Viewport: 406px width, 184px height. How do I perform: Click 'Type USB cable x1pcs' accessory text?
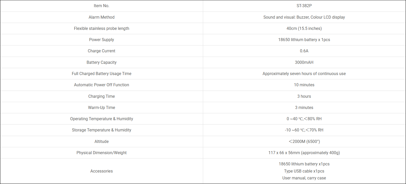coord(304,171)
